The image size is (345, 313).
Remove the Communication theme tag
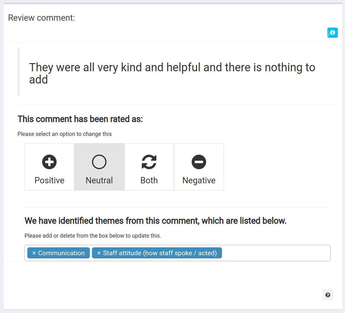tap(34, 253)
